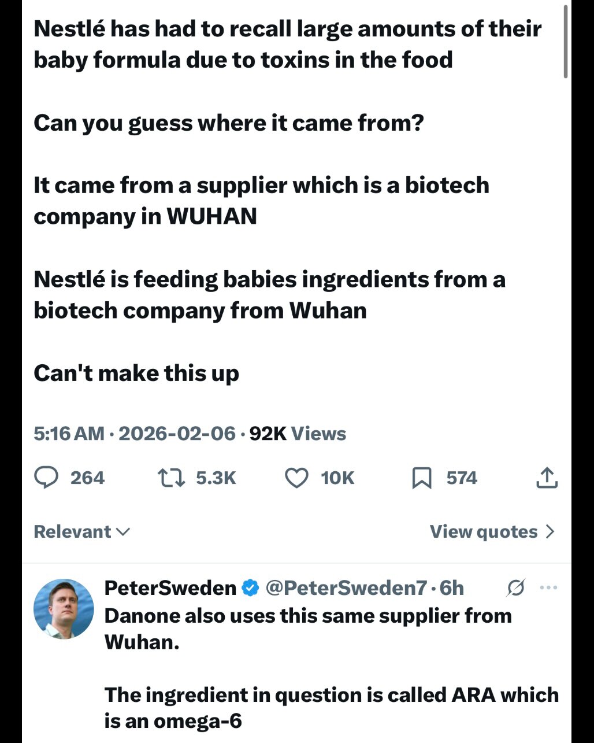The height and width of the screenshot is (743, 594).
Task: Open the 92K Views analytics
Action: (298, 434)
